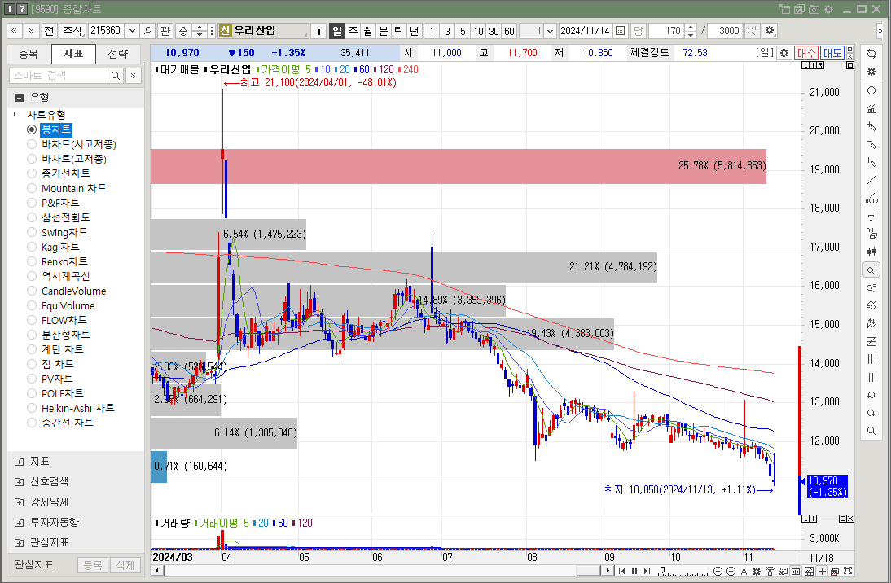Image resolution: width=891 pixels, height=583 pixels.
Task: Click the crosshair plus icon in bottom toolbar
Action: coord(822,571)
